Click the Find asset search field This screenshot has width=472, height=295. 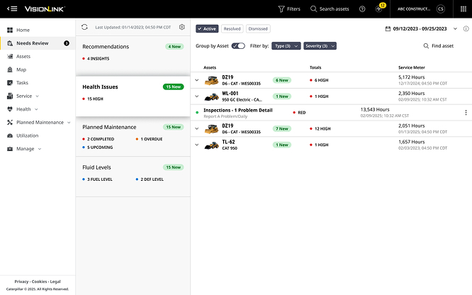point(439,46)
